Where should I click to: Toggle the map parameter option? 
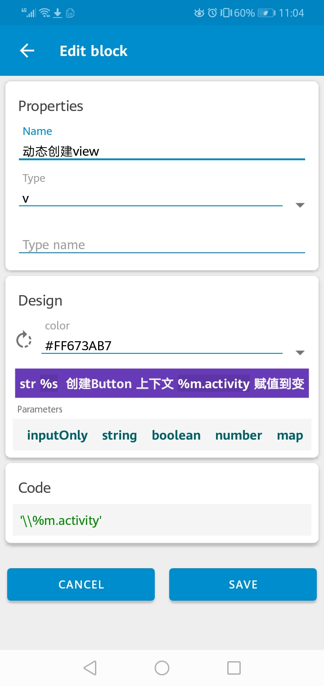290,435
